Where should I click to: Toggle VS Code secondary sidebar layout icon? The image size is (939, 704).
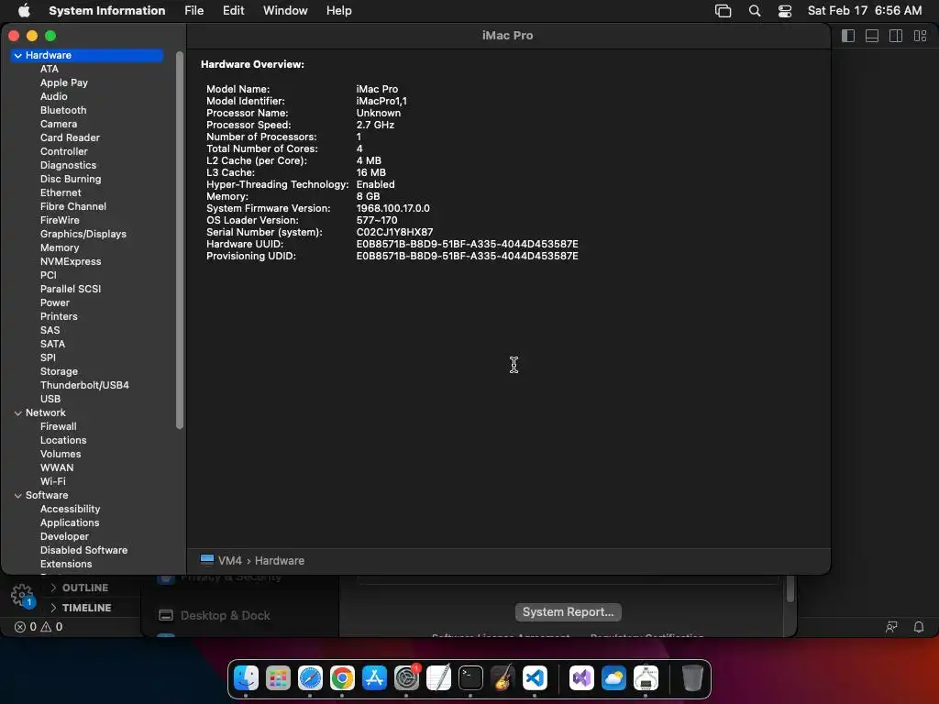click(896, 36)
